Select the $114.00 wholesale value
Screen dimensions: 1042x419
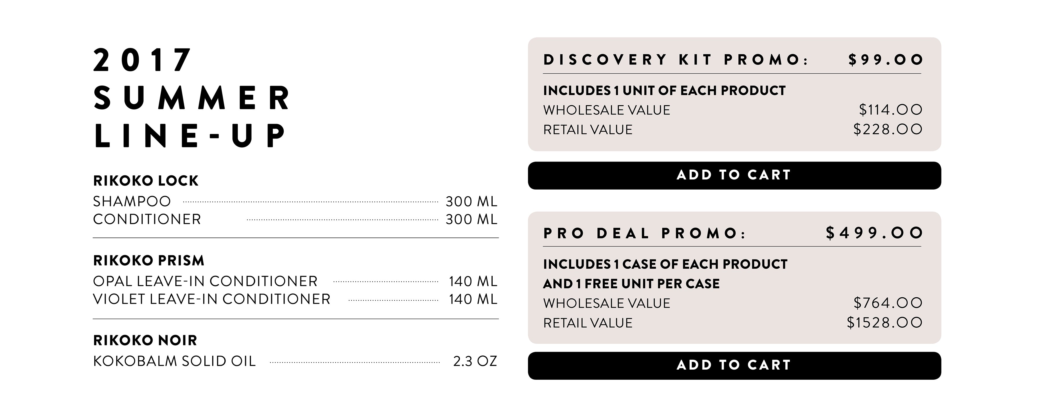(x=891, y=110)
